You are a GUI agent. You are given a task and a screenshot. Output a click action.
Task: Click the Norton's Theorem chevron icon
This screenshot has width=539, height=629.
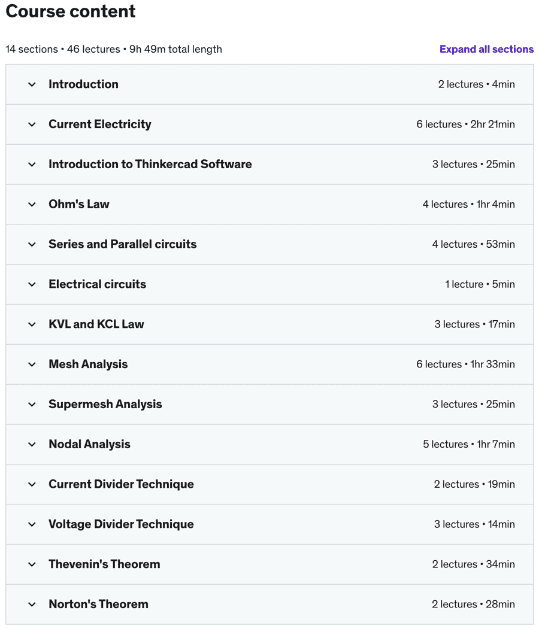pos(32,604)
